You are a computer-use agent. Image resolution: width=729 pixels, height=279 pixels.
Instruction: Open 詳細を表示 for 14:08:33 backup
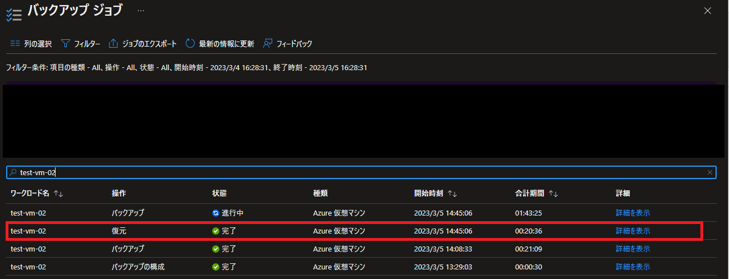point(633,249)
